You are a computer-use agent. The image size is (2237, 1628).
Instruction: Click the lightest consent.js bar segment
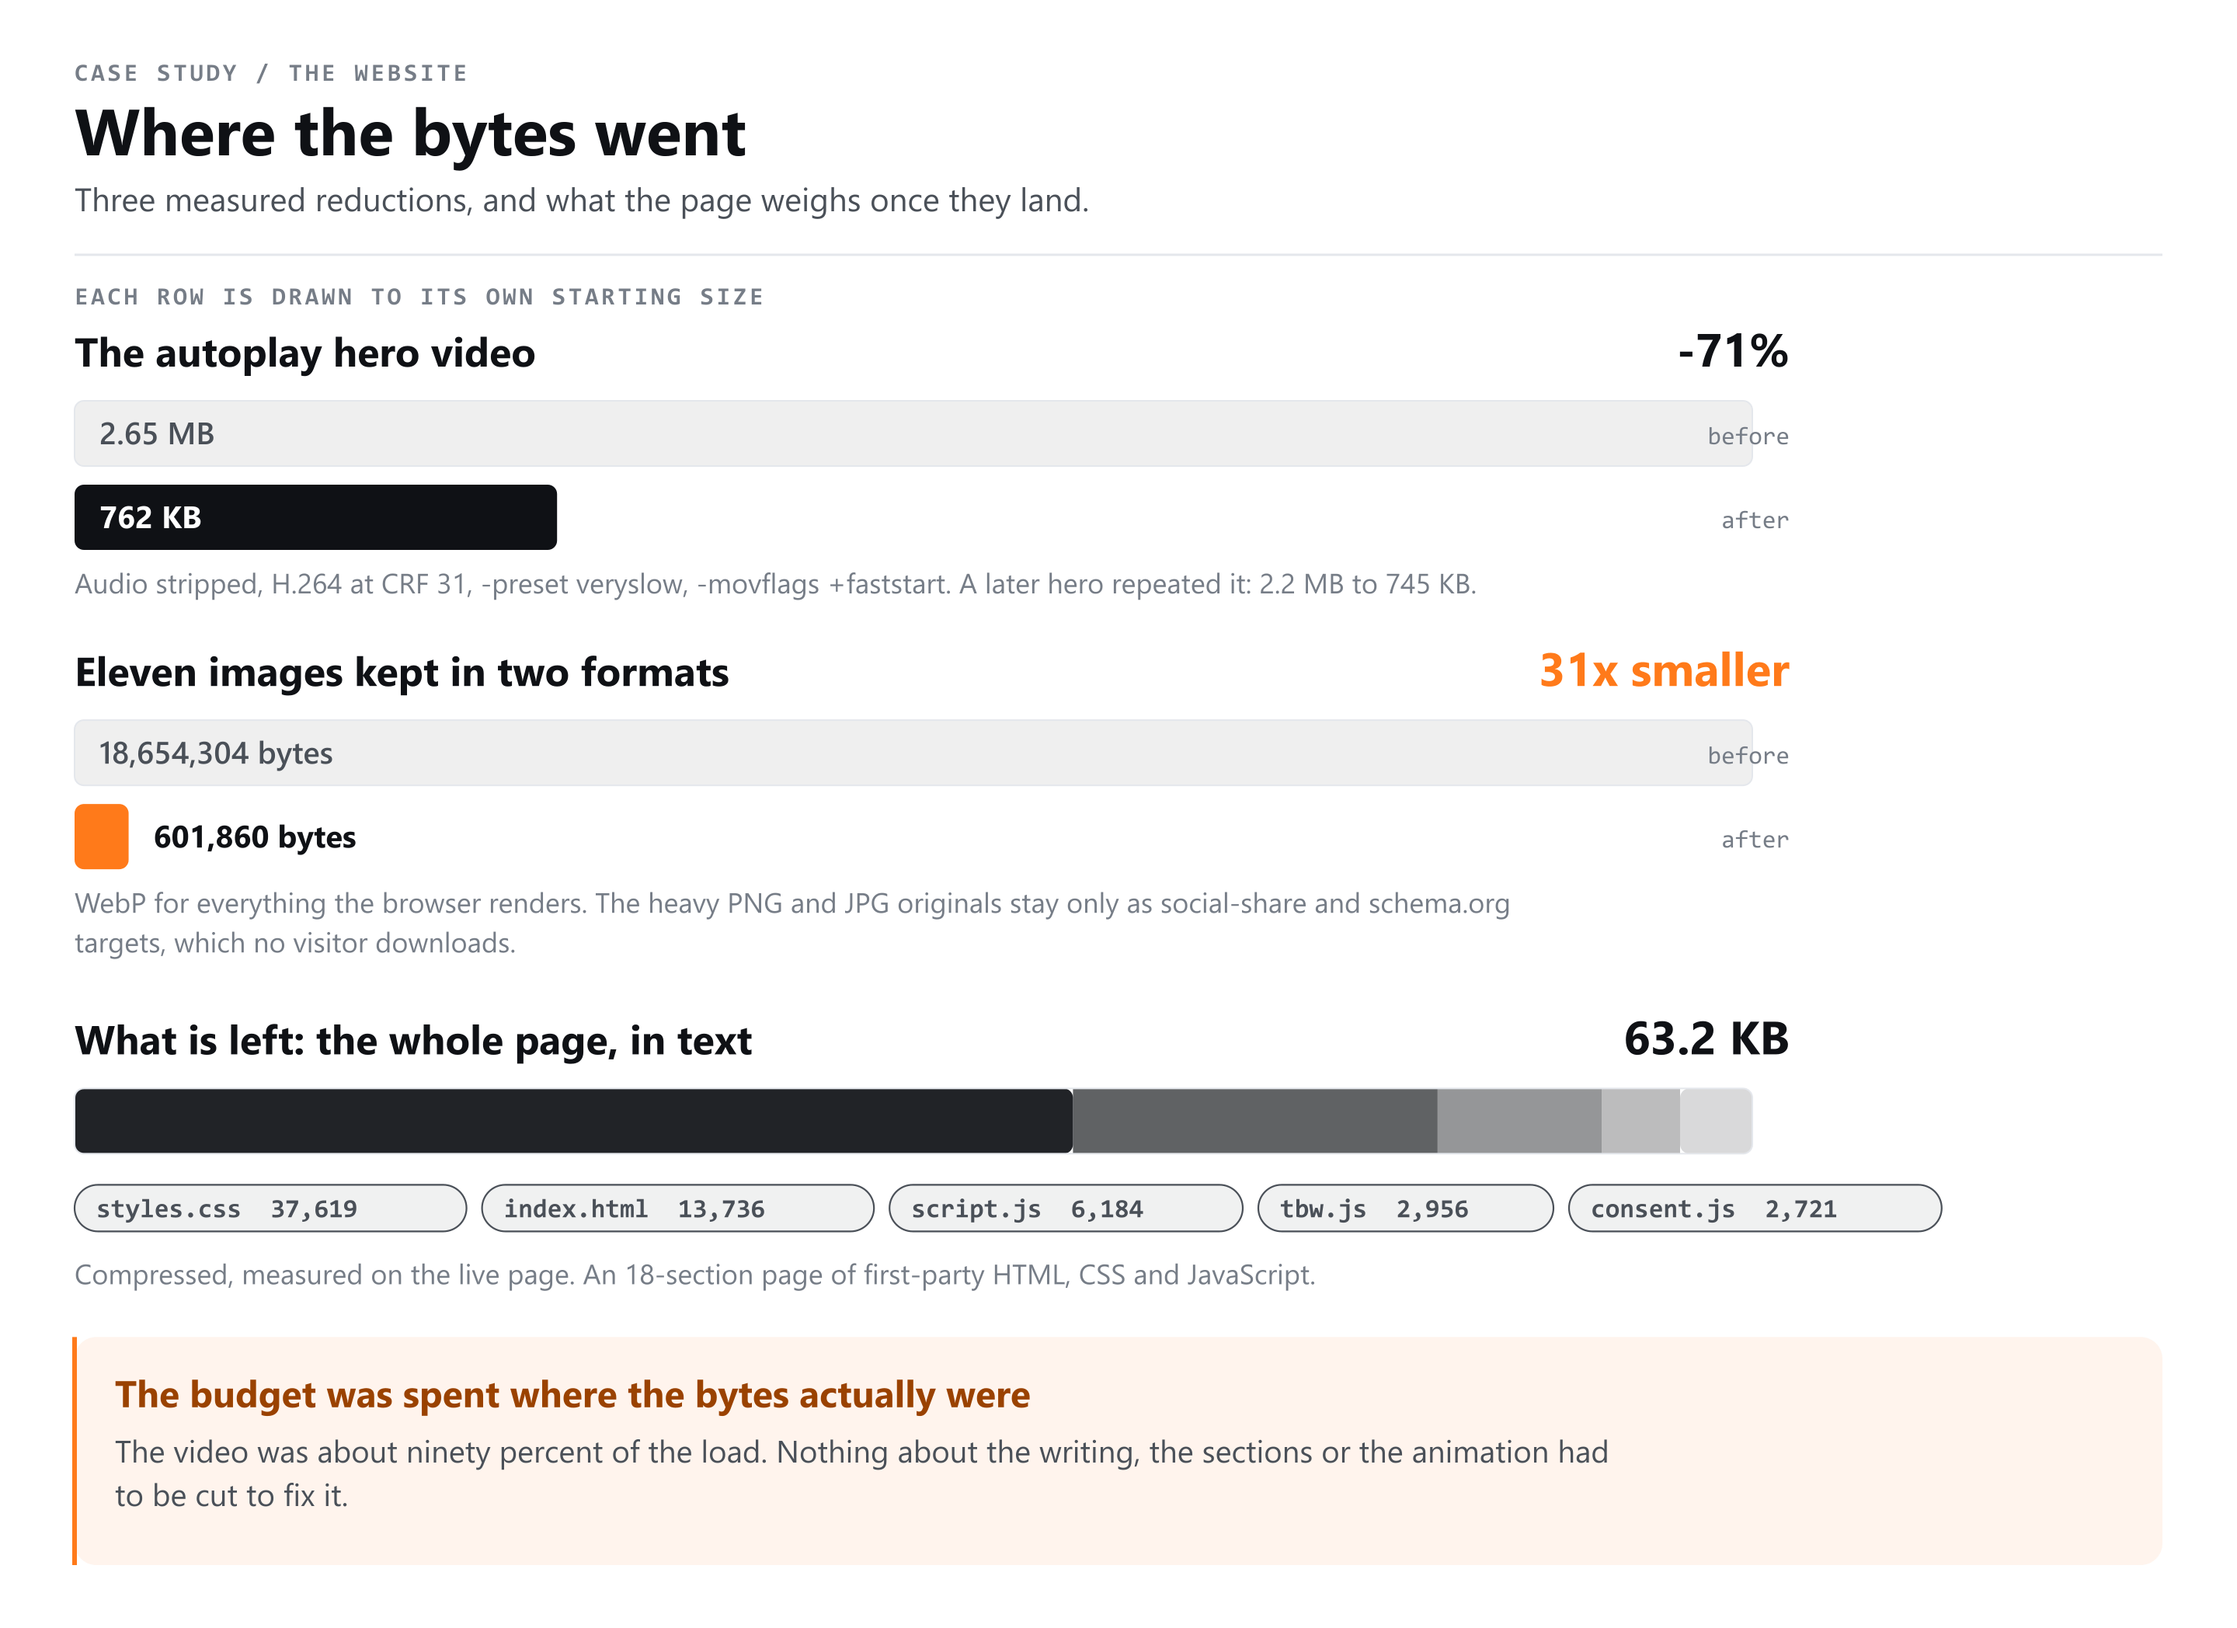[1717, 1120]
